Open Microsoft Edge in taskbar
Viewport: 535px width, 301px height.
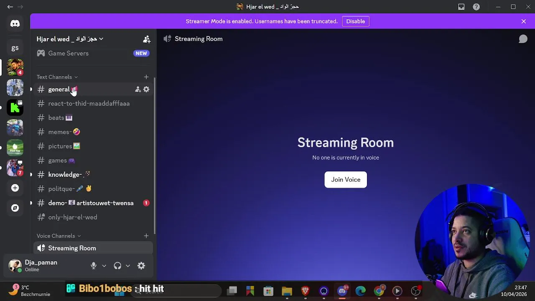click(x=360, y=291)
